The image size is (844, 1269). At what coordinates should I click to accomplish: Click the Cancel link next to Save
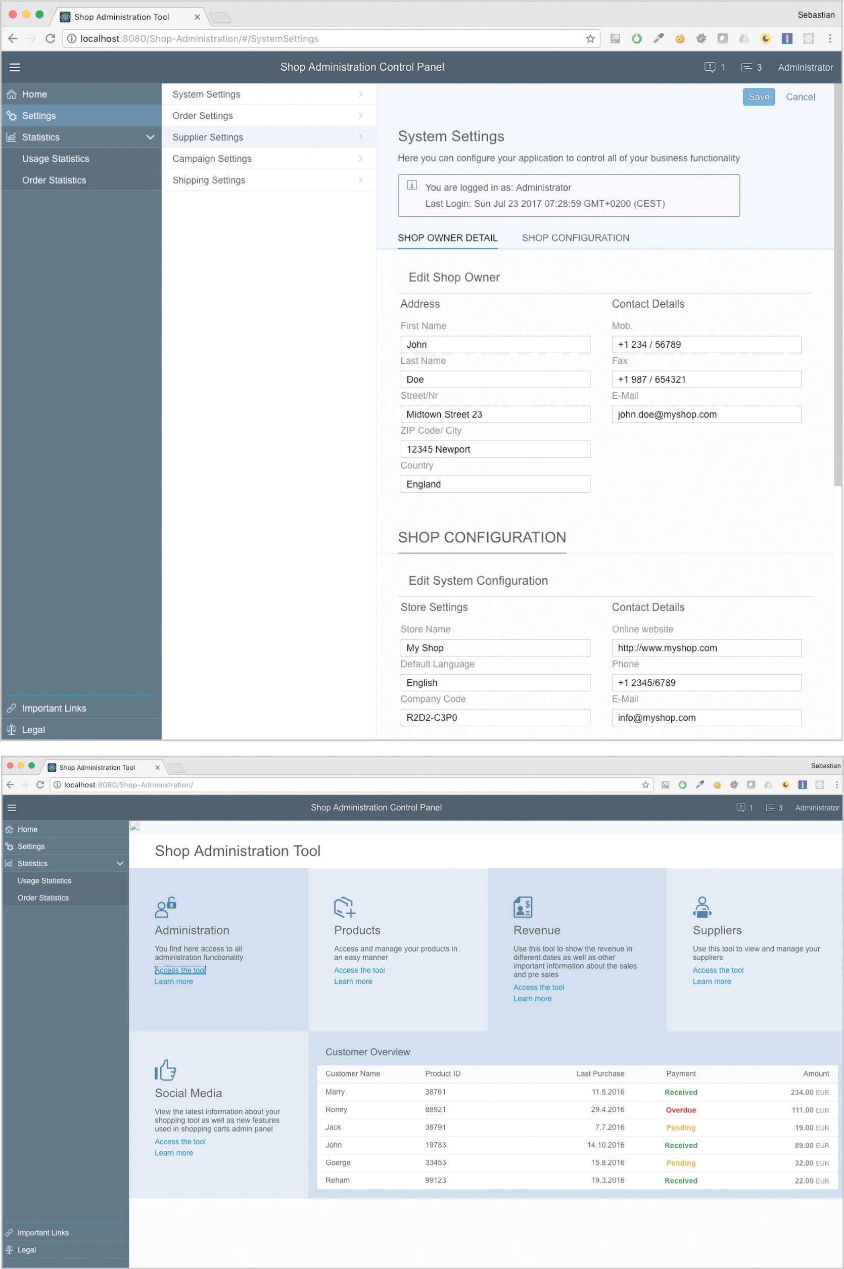coord(801,97)
